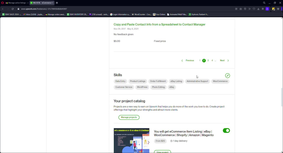Open the EBAY SALES 2024 bookmark
This screenshot has width=283, height=153.
click(x=12, y=14)
